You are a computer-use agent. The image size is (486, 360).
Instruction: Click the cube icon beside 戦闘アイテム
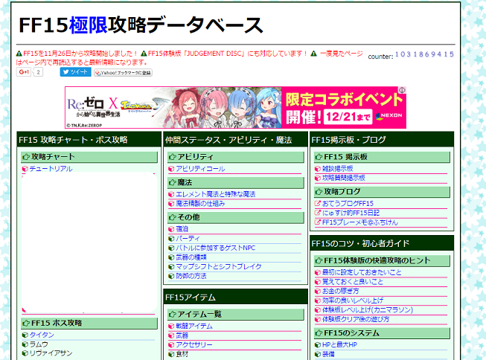[171, 326]
